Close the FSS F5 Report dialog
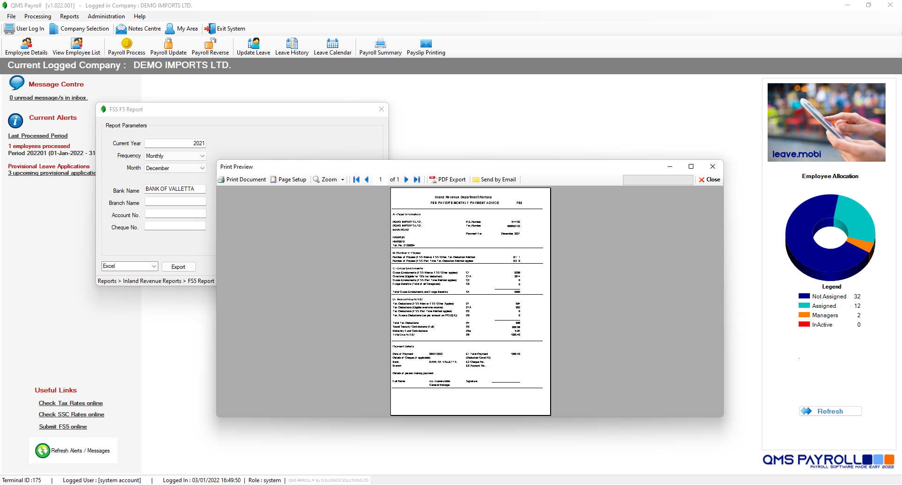The height and width of the screenshot is (485, 902). pos(381,109)
